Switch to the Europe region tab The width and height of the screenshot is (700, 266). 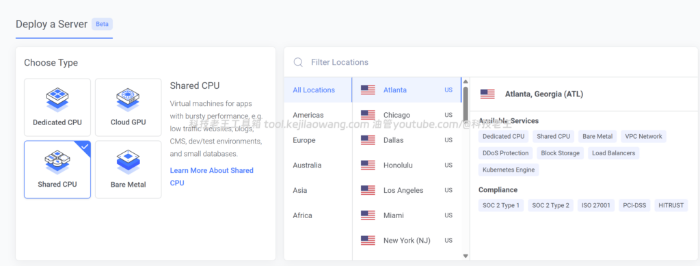tap(318, 140)
